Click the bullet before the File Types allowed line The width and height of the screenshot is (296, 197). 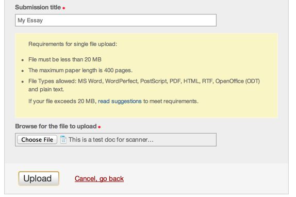tap(23, 81)
